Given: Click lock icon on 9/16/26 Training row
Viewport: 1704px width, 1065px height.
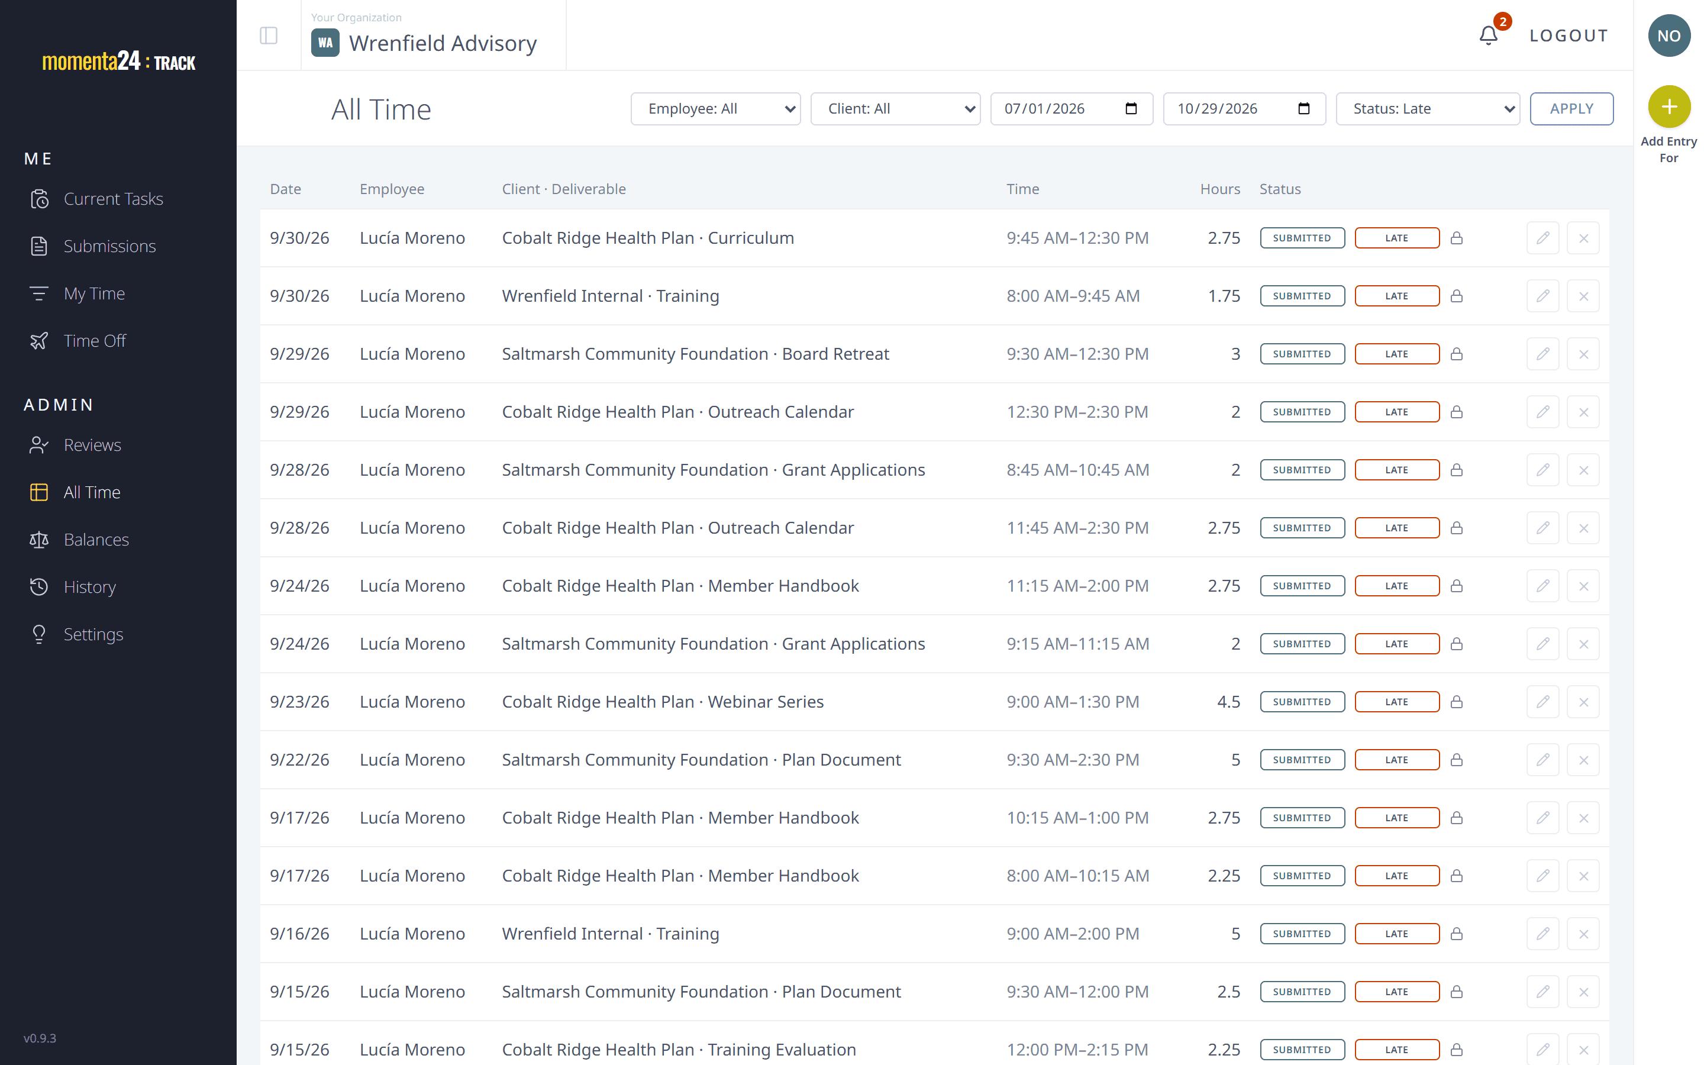Looking at the screenshot, I should tap(1456, 933).
